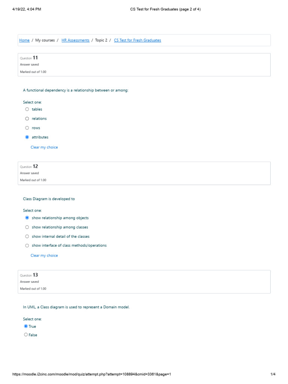Click the 'Topic 2' breadcrumb item
Viewport: 288px width, 384px height.
(101, 40)
